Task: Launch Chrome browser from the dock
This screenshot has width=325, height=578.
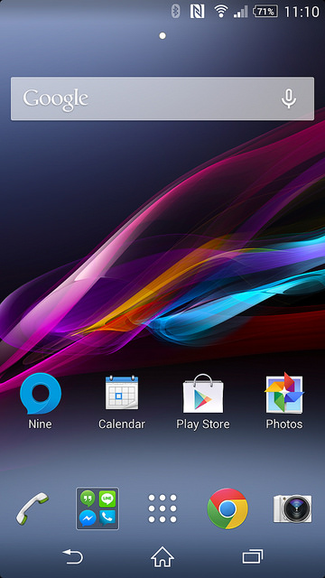Action: point(227,508)
